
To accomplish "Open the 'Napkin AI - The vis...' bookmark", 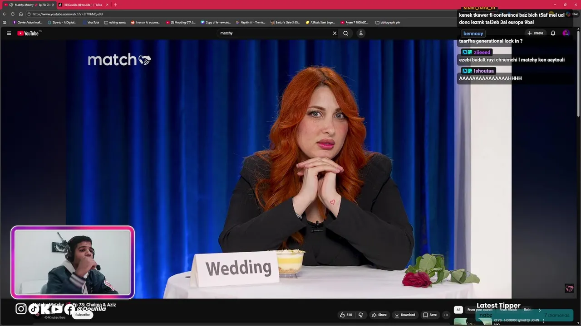I will [251, 22].
